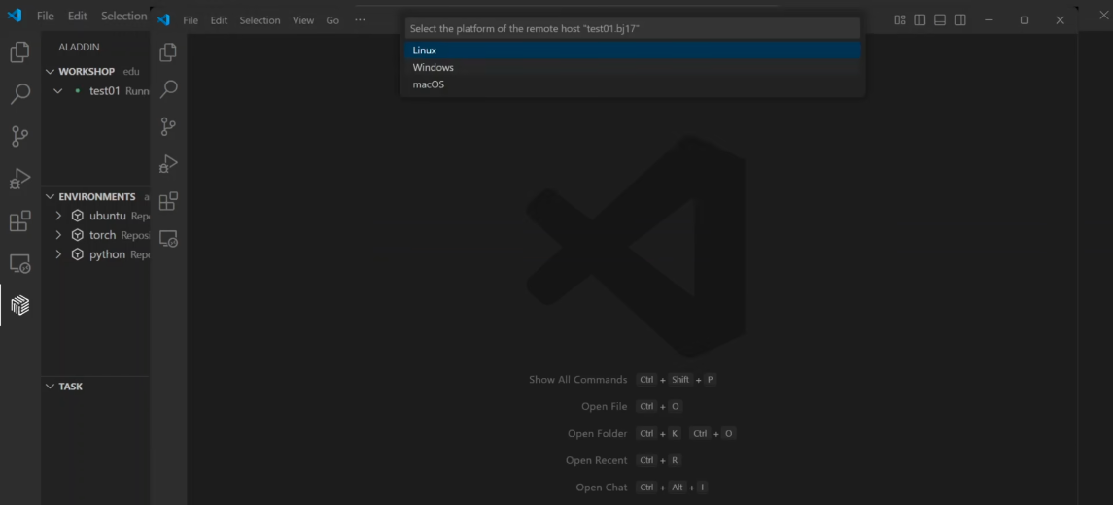Open Search in the front window's activity bar
The height and width of the screenshot is (505, 1113).
coord(168,89)
